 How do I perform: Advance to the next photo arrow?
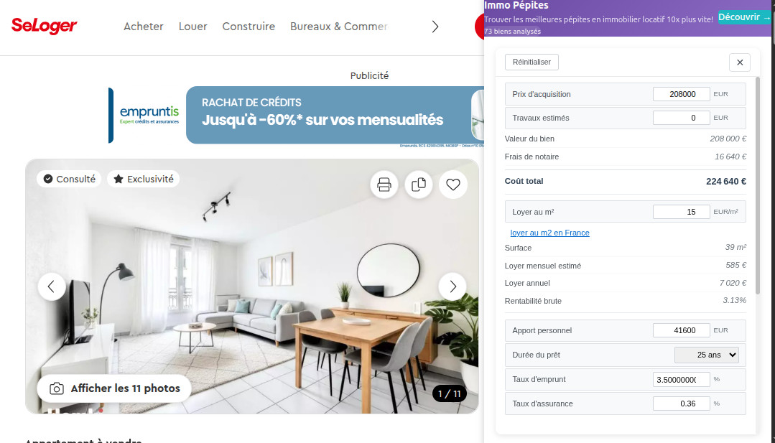click(453, 286)
